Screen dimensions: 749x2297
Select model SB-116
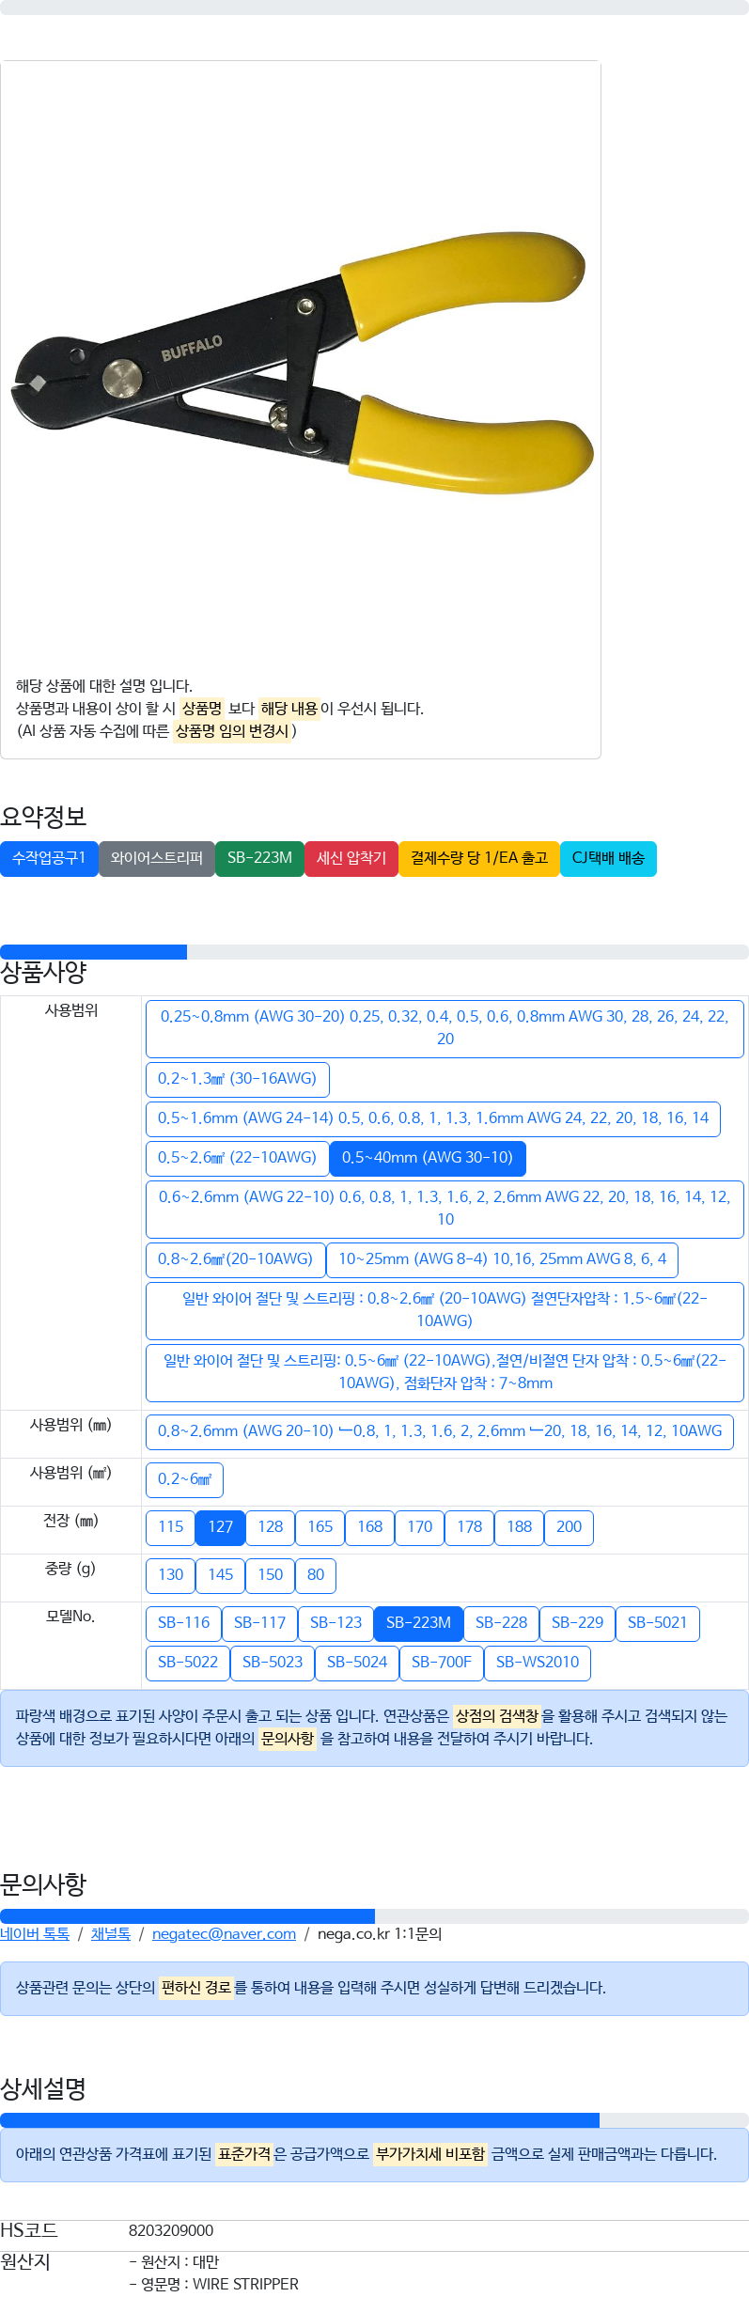[x=183, y=1623]
